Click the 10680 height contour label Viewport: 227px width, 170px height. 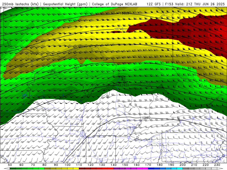[x=124, y=13]
